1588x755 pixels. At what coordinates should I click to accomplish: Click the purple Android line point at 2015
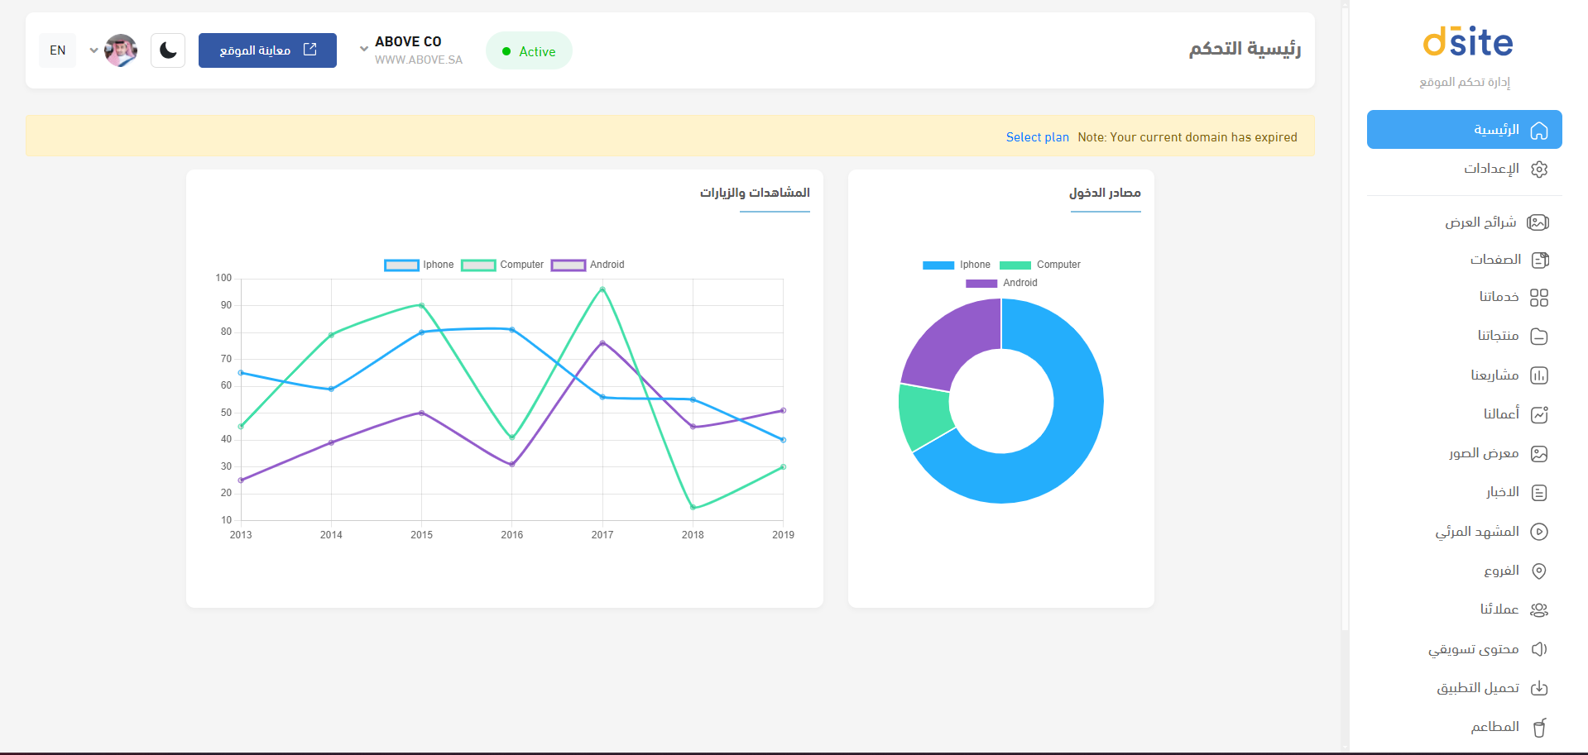click(421, 413)
